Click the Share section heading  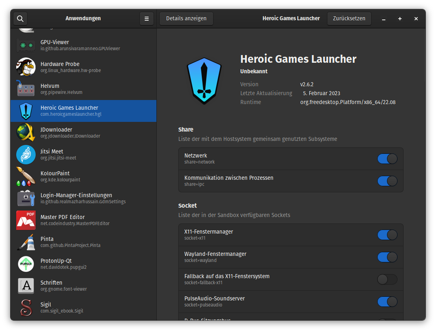point(186,130)
